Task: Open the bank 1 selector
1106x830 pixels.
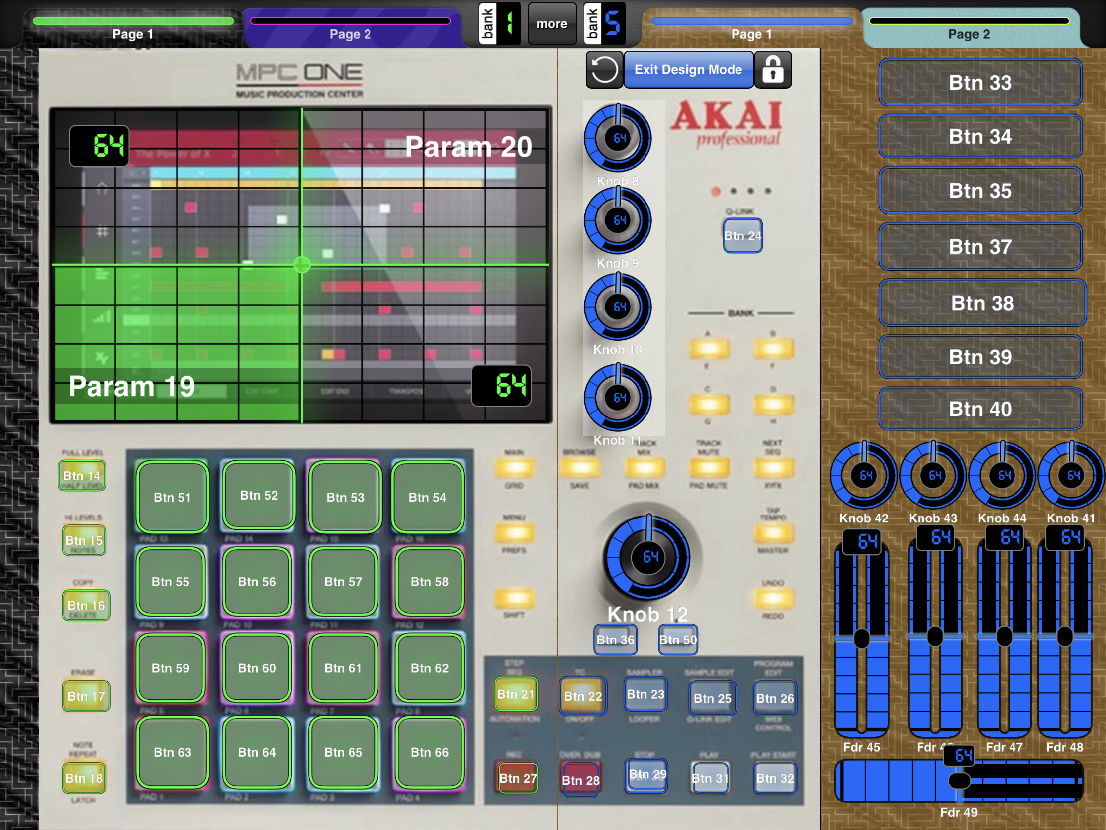Action: (499, 23)
